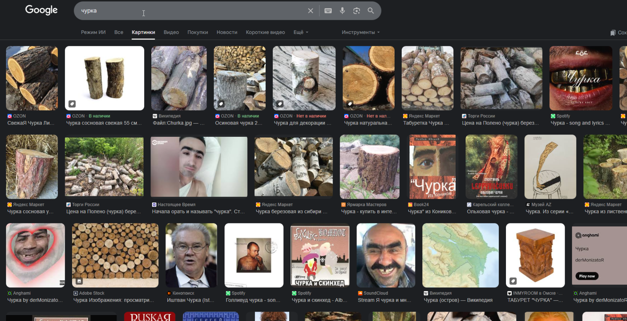Click the Google logo
Screen dimensions: 627x321
tap(41, 10)
